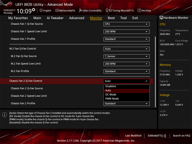Open Chassis Fan 1 Speed Low Limit dropdown
This screenshot has width=192, height=144.
tap(126, 31)
